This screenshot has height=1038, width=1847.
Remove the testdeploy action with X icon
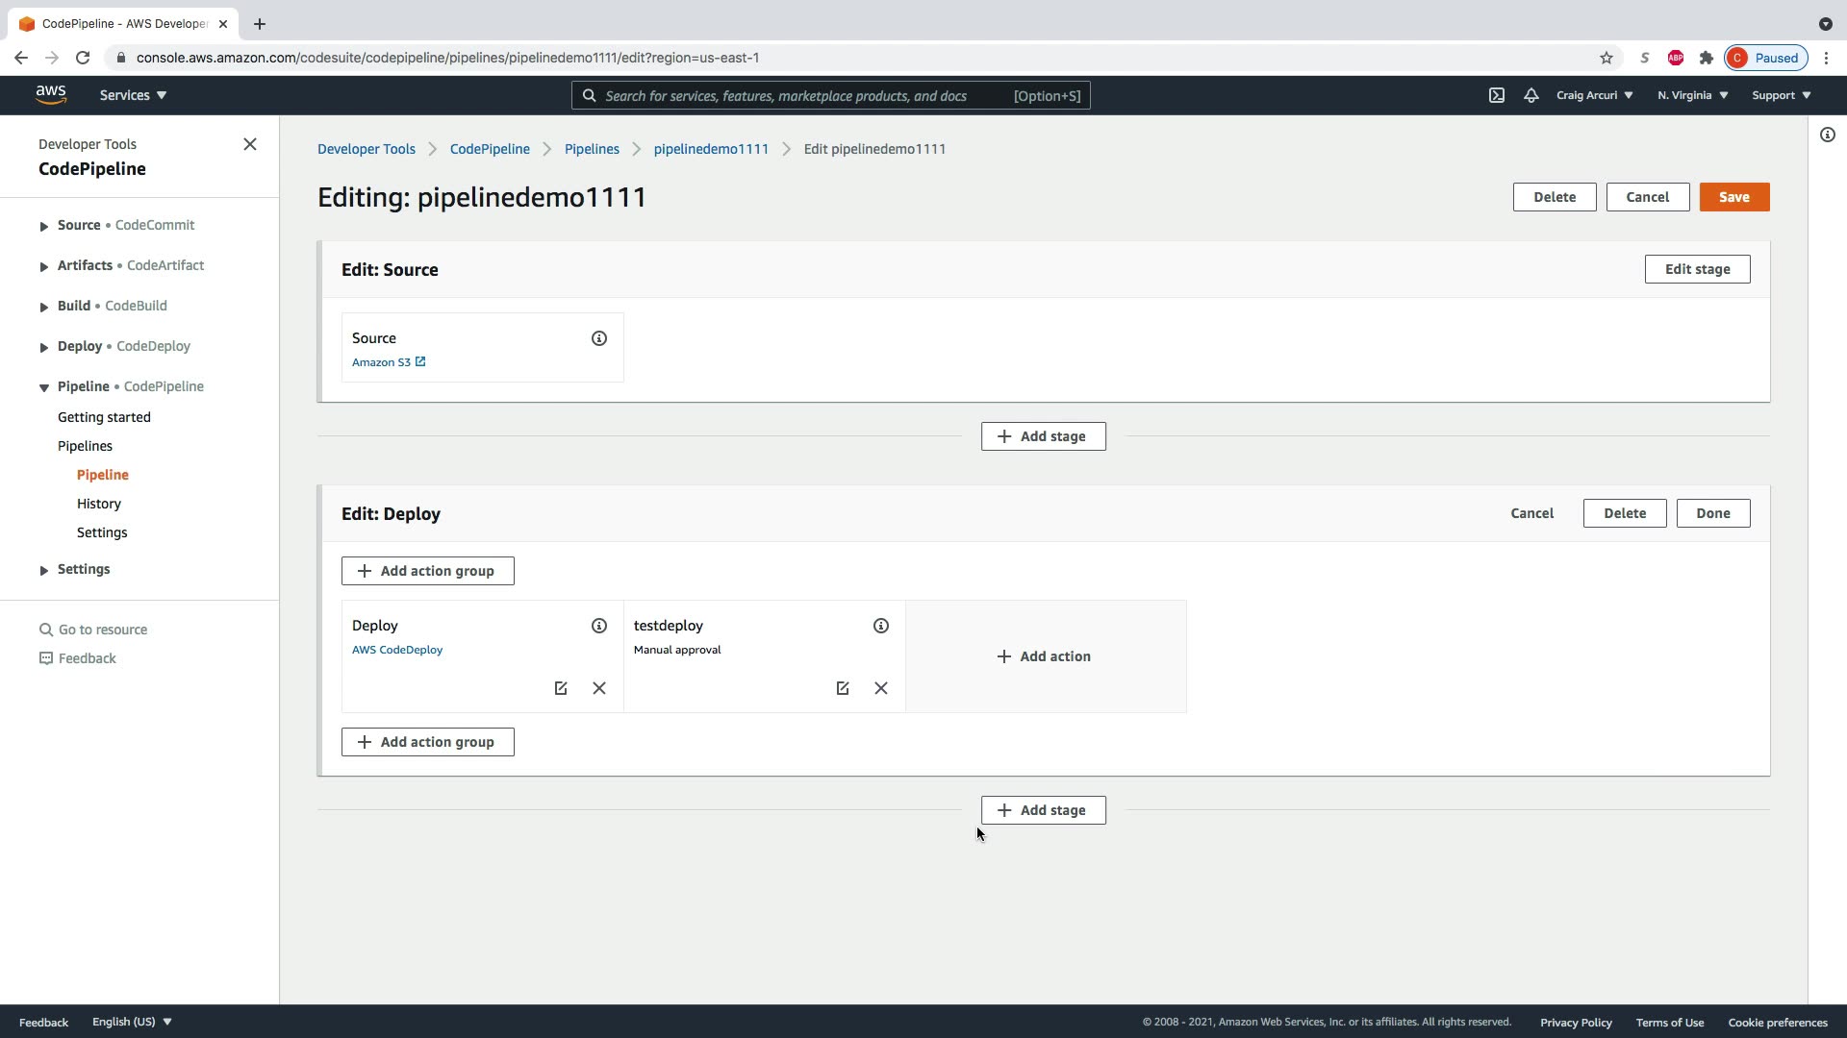880,688
